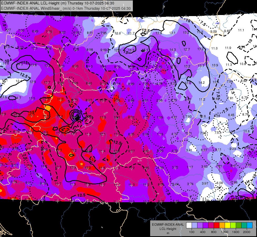This screenshot has width=257, height=237.
Task: Click the wind shear value 4.70
Action: coord(159,83)
